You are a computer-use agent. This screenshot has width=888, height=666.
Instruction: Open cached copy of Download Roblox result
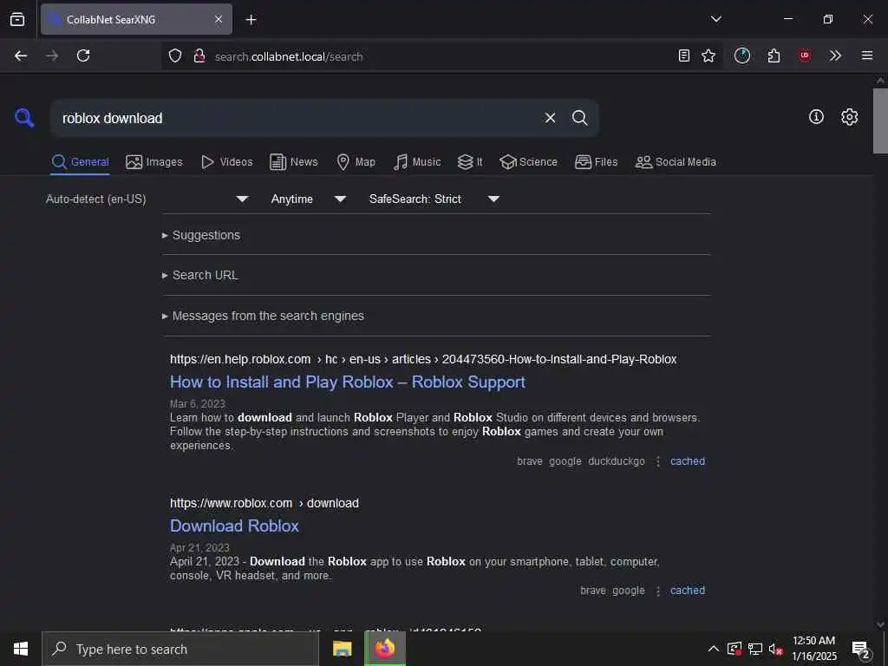688,591
